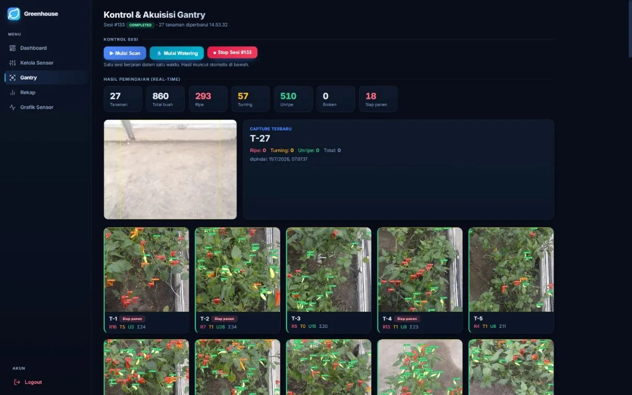Click the 860 Total buah stat card
This screenshot has width=632, height=395.
166,99
